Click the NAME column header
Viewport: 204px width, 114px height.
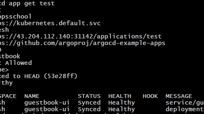point(32,96)
